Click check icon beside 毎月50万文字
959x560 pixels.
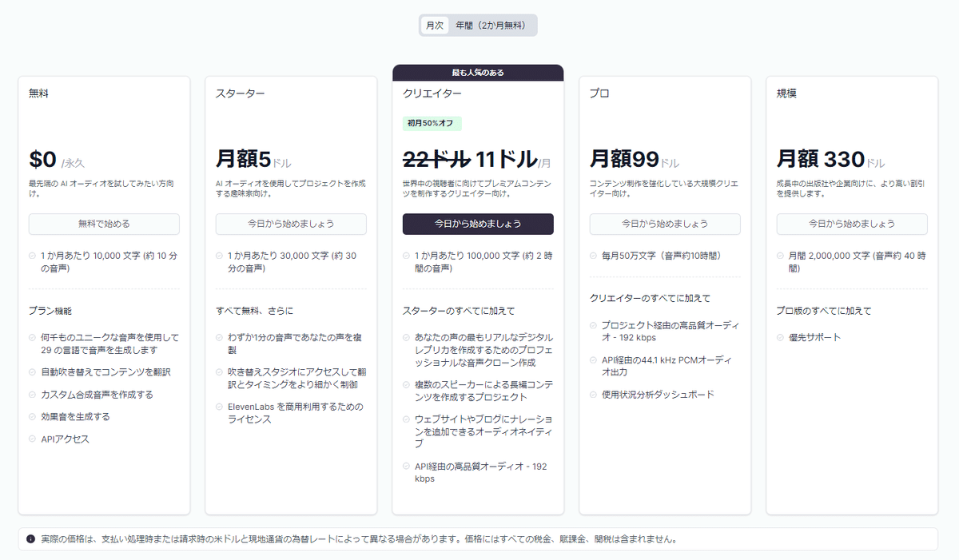click(594, 256)
